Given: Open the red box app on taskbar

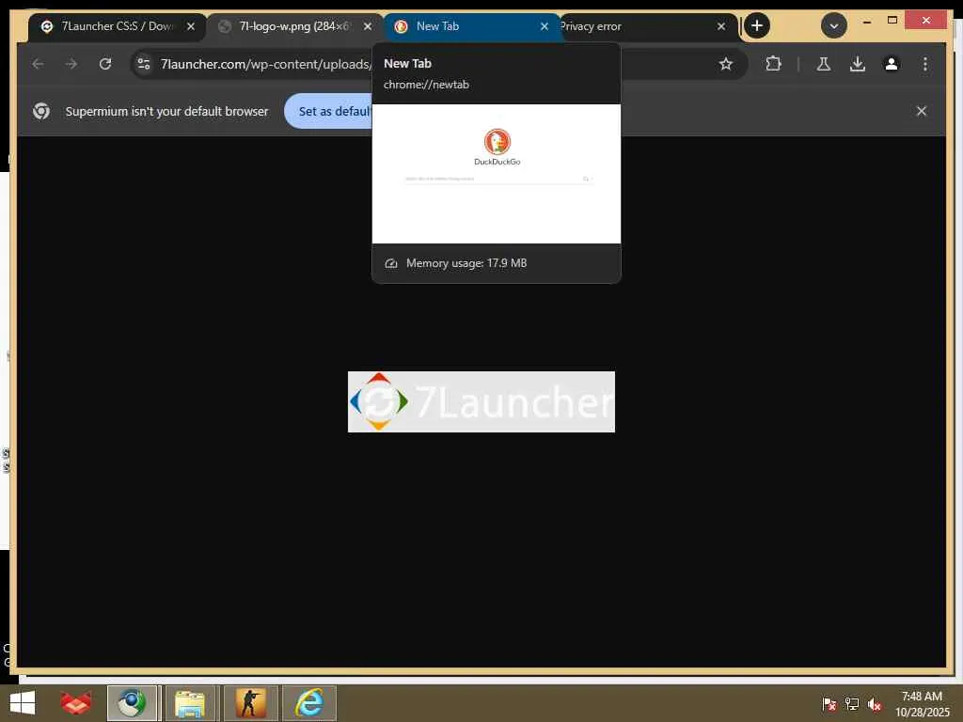Looking at the screenshot, I should click(75, 703).
